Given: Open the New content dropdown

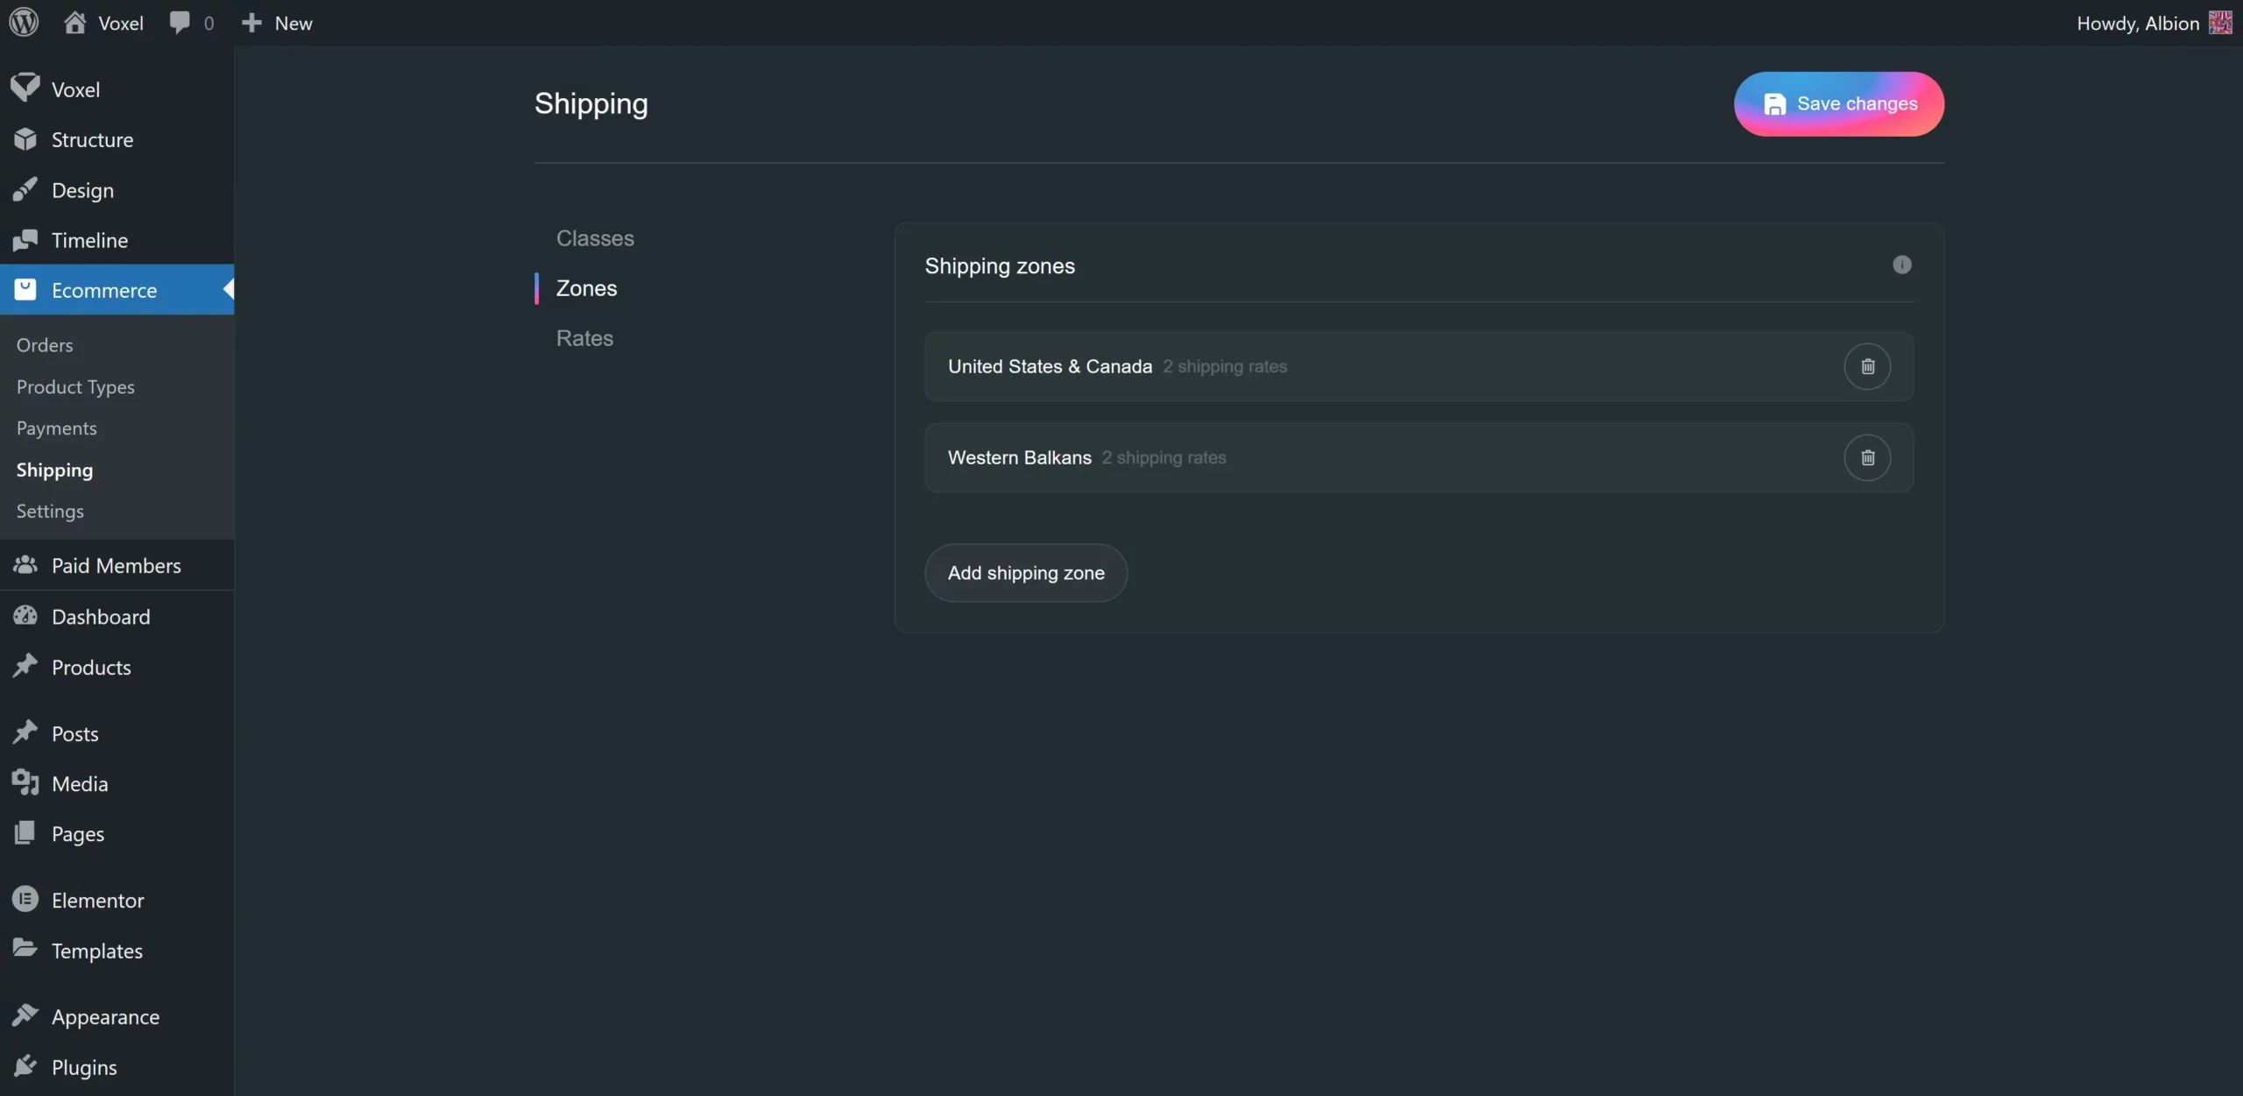Looking at the screenshot, I should pos(278,23).
